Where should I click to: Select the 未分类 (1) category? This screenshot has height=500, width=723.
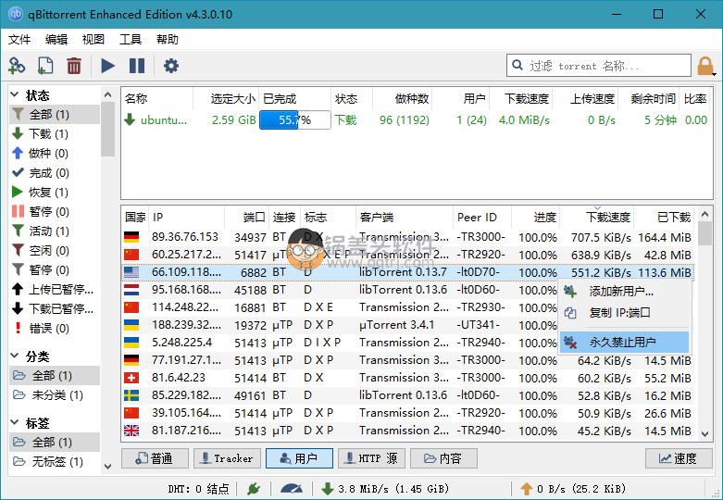click(x=55, y=395)
